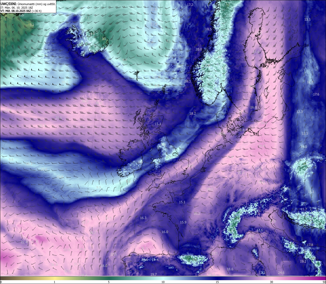Click the 17.8 value label
The width and height of the screenshot is (326, 284).
coord(310,245)
